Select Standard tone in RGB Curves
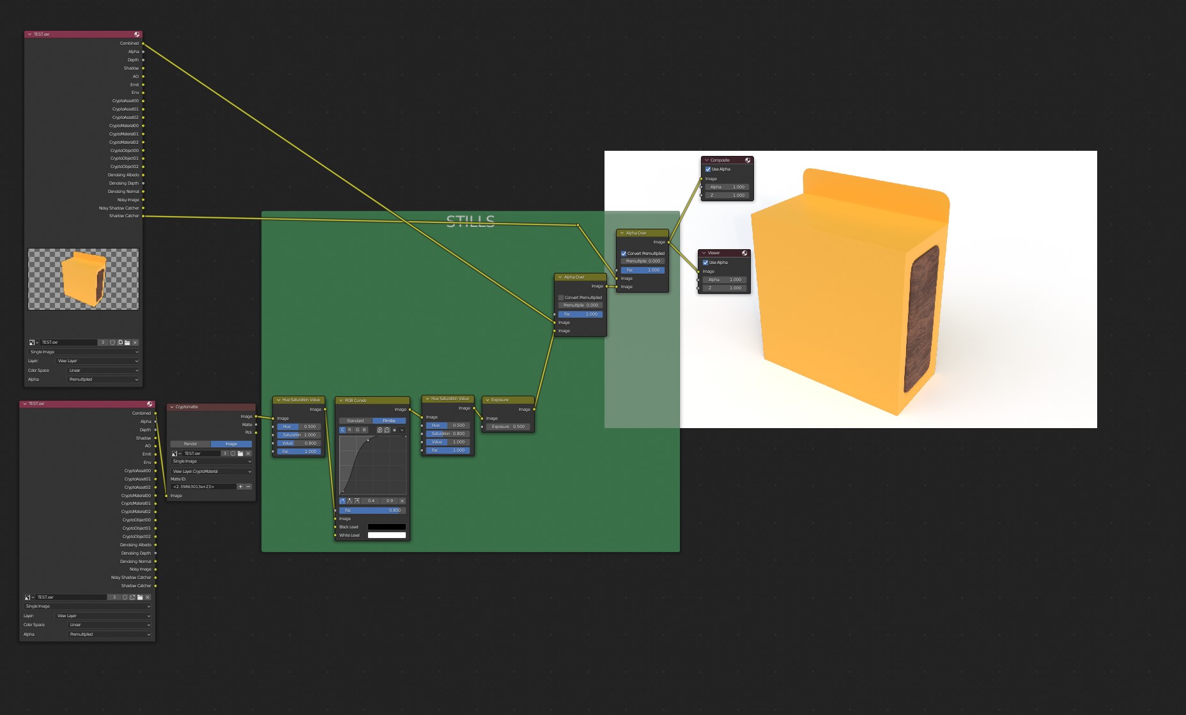This screenshot has height=715, width=1186. click(355, 421)
